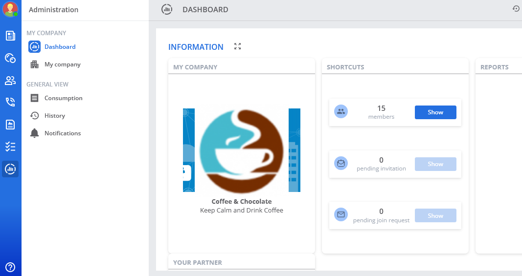This screenshot has height=276, width=522.
Task: Open the help question mark icon
Action: (x=10, y=267)
